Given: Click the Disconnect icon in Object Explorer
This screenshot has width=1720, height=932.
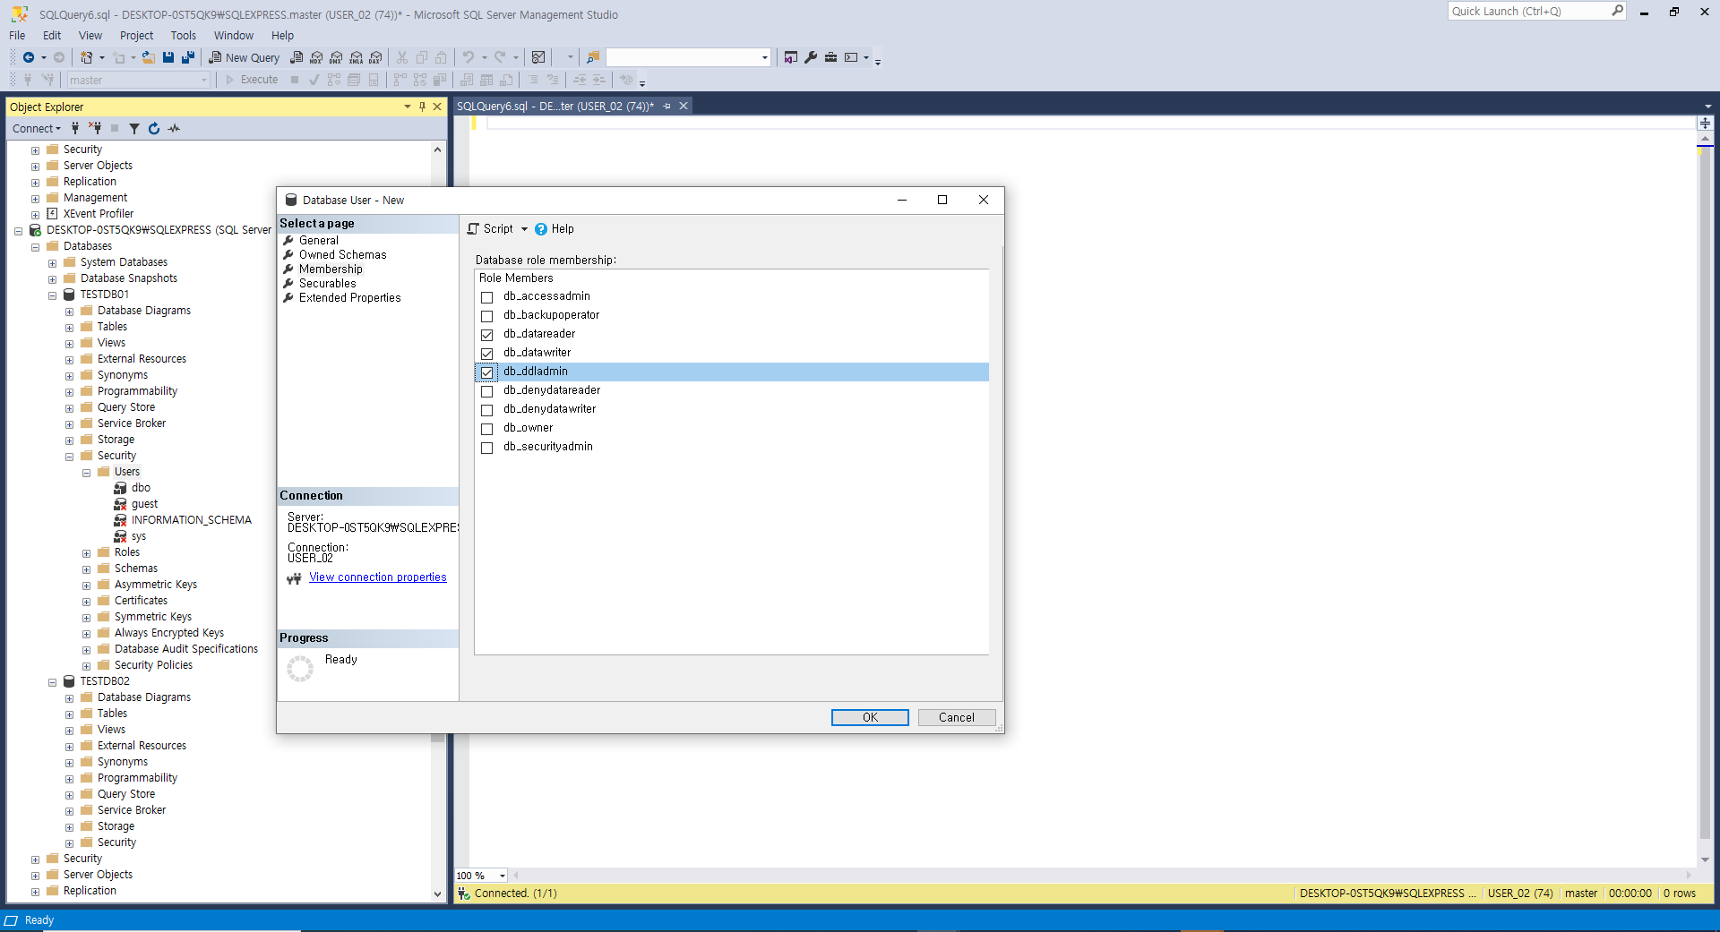Looking at the screenshot, I should [x=95, y=128].
